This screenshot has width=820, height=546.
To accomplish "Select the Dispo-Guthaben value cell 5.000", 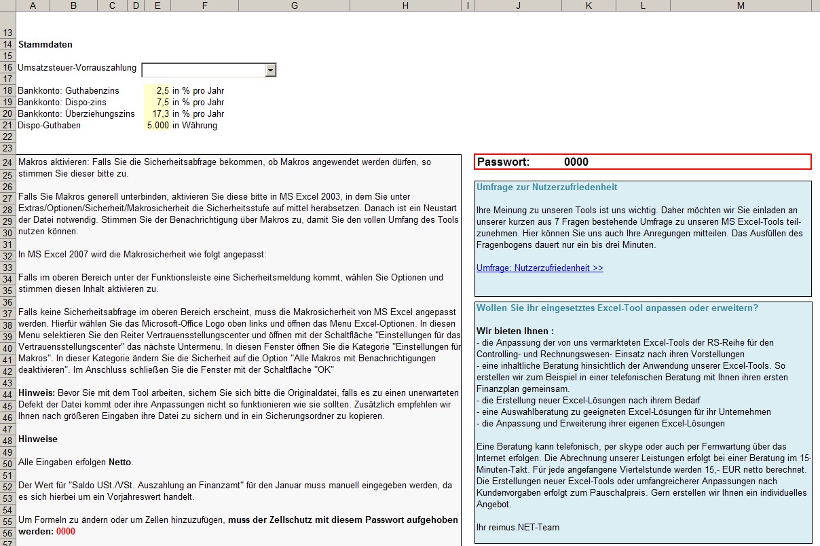I will tap(157, 126).
